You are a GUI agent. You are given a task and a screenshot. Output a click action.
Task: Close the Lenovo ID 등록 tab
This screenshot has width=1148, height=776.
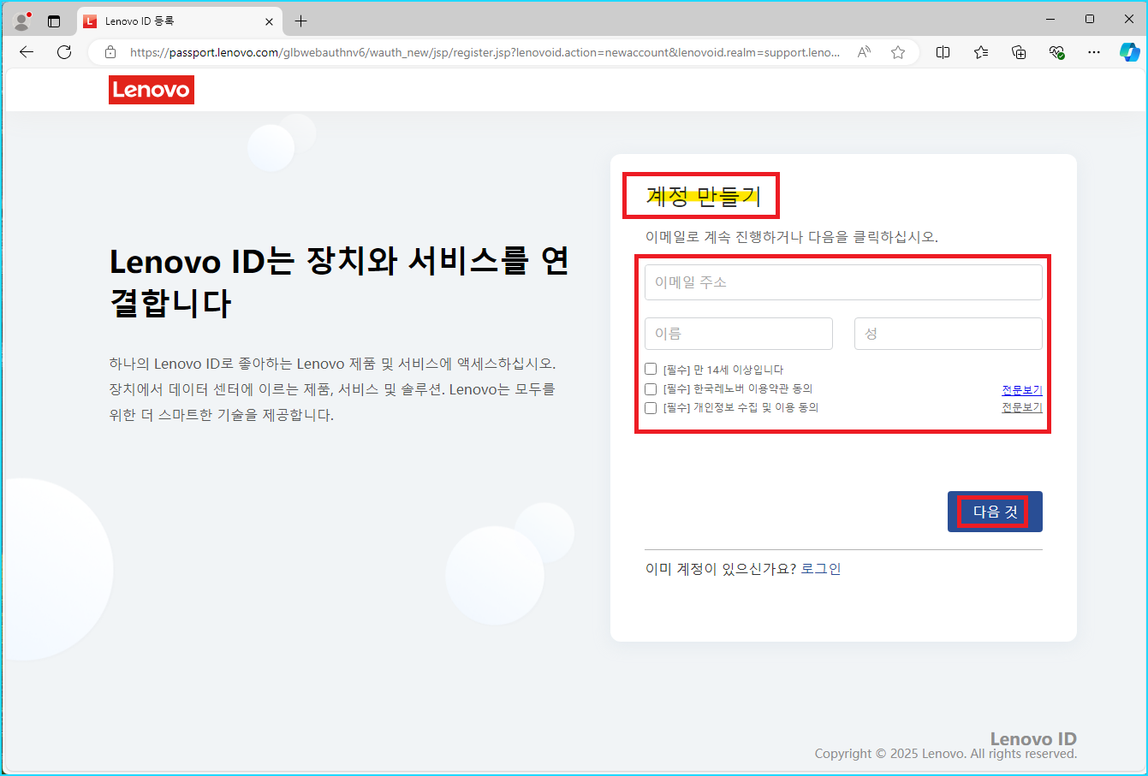[269, 21]
